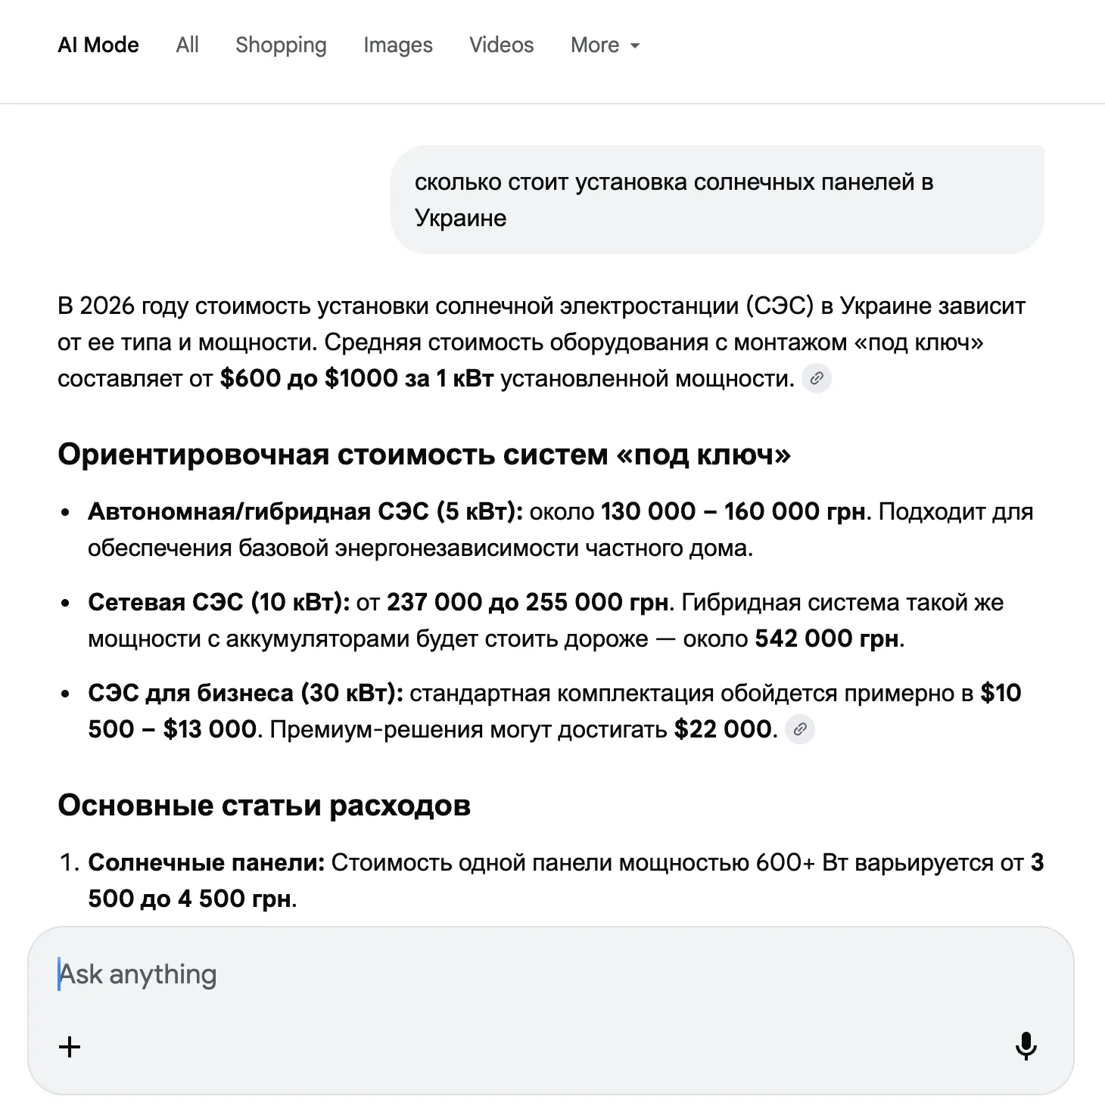Image resolution: width=1105 pixels, height=1118 pixels.
Task: Focus the Ask anything input field
Action: click(303, 974)
